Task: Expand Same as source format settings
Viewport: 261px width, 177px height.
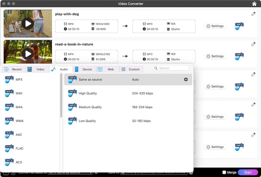Action: [x=186, y=79]
